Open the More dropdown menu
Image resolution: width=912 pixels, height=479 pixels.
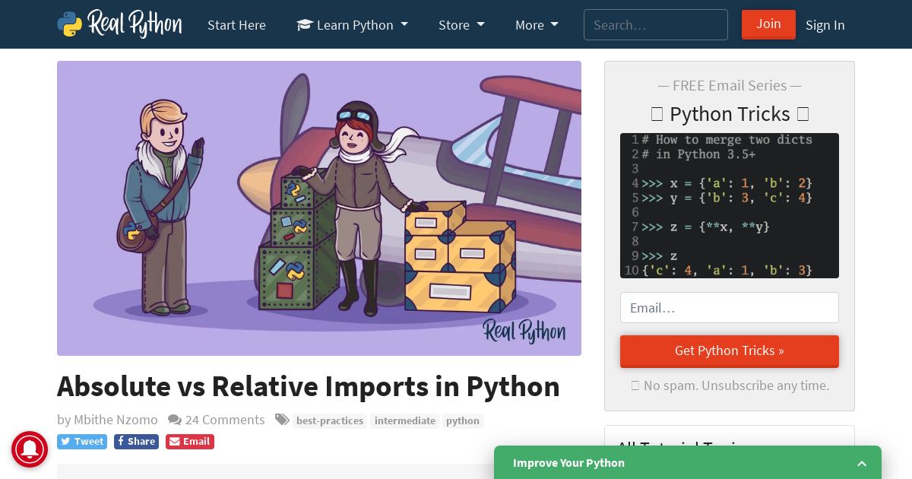pyautogui.click(x=537, y=25)
